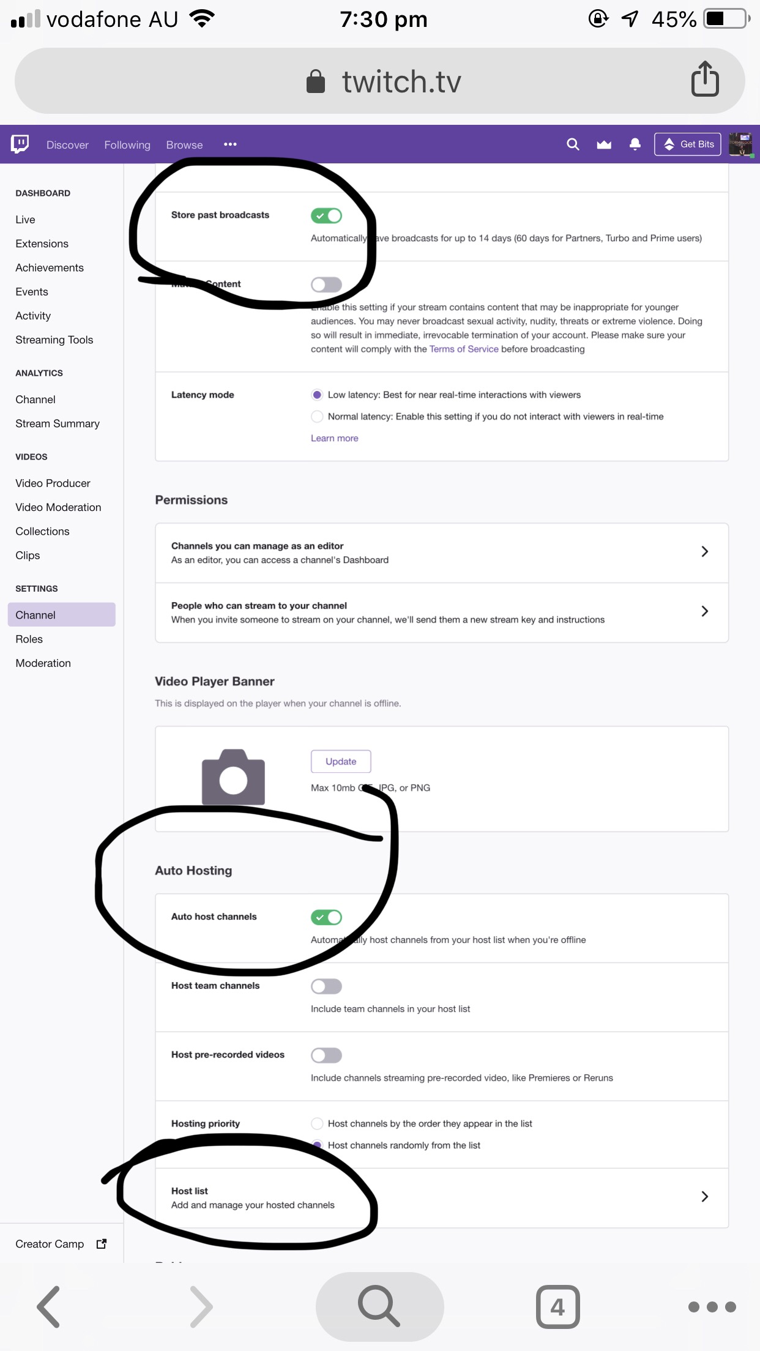The image size is (760, 1351).
Task: Expand People who can stream to your channel
Action: click(x=442, y=612)
